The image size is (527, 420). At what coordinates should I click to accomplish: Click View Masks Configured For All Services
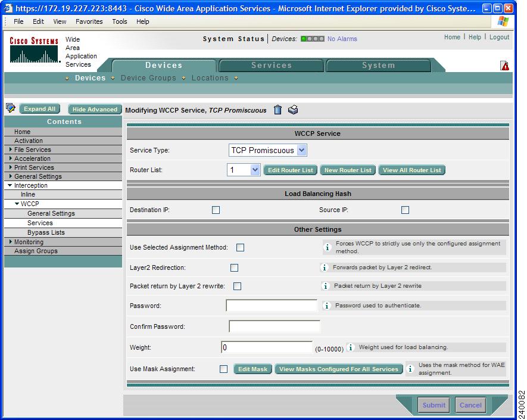(x=338, y=369)
